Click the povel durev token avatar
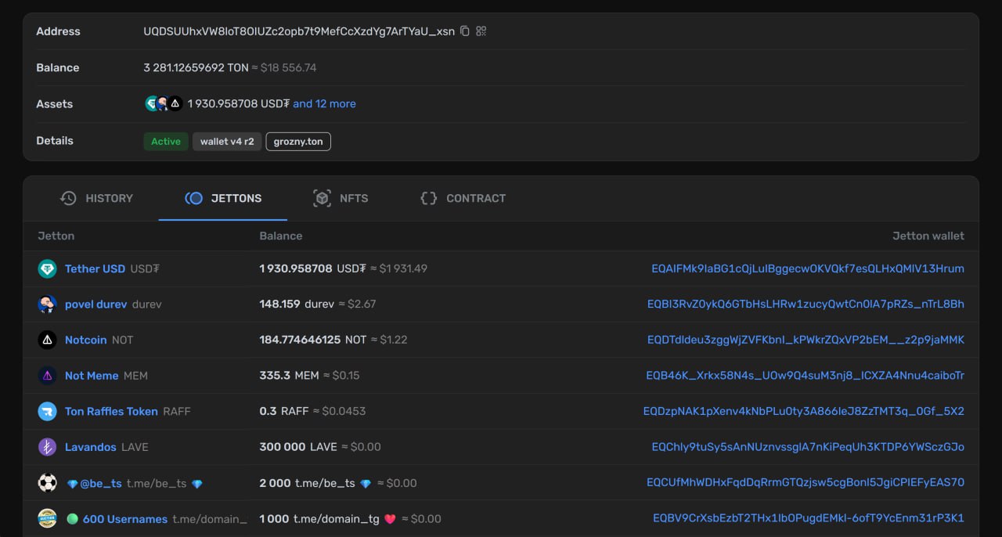 tap(48, 304)
